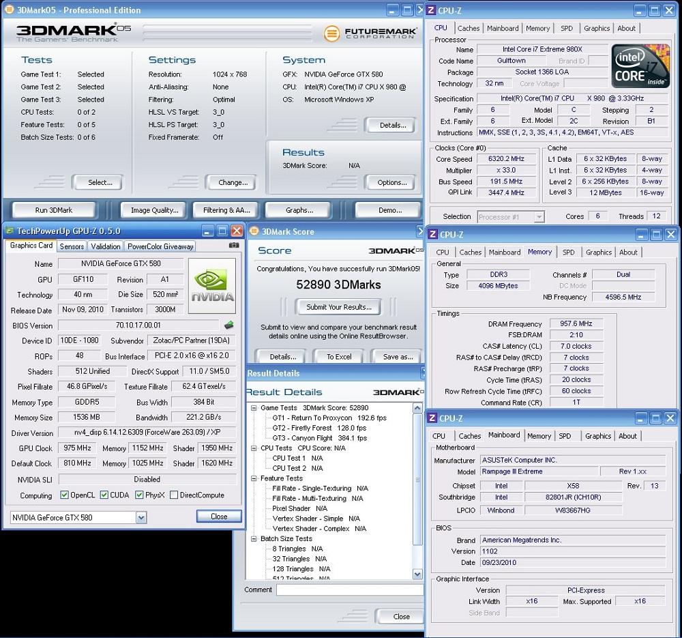
Task: Select Pixel Shader result row
Action: (299, 508)
